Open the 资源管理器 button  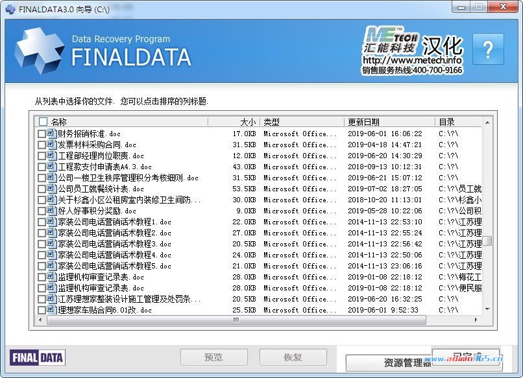pos(389,362)
